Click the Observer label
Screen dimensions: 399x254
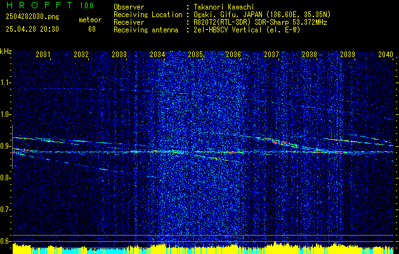129,7
